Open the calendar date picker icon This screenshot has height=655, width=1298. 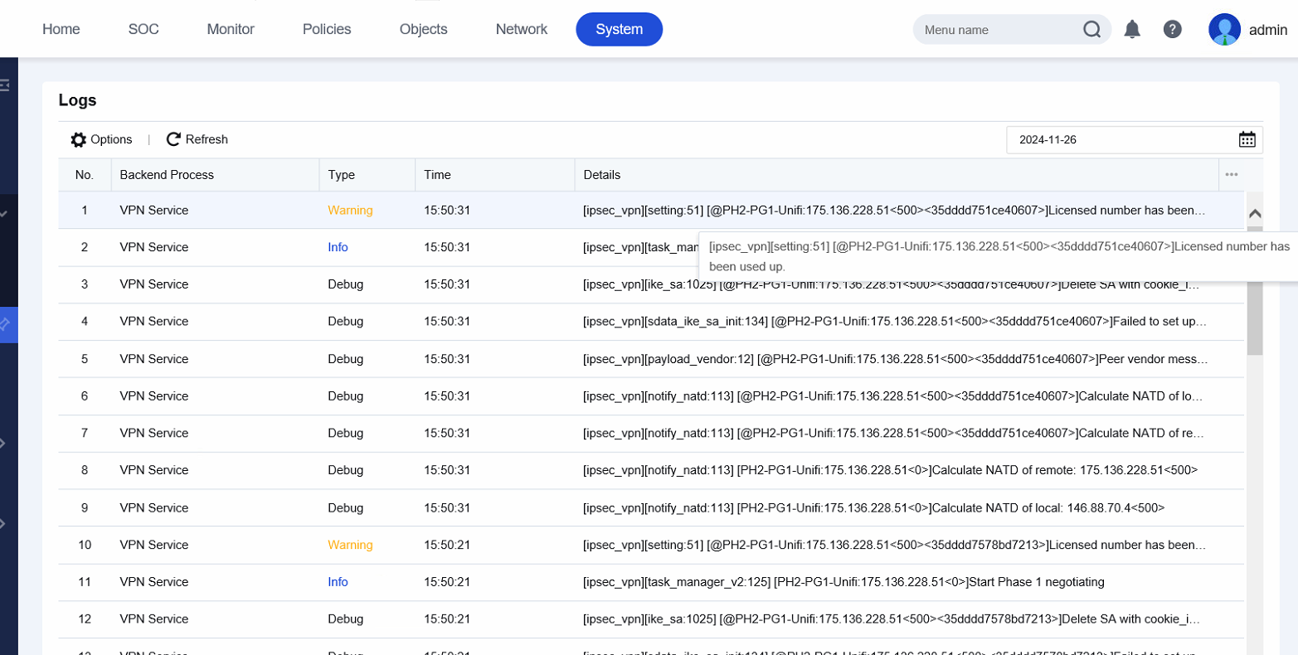tap(1247, 139)
